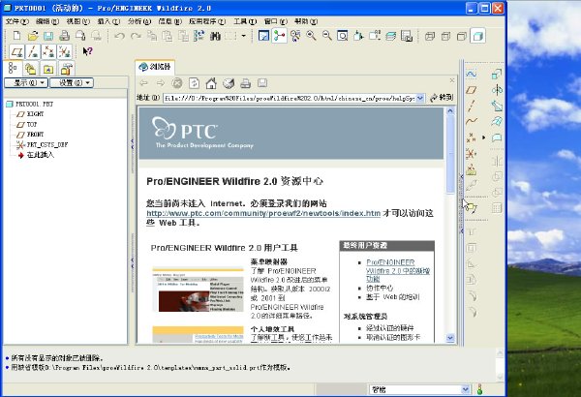The height and width of the screenshot is (397, 581).
Task: Select the Datum Axis tool in right toolbar
Action: coord(471,106)
